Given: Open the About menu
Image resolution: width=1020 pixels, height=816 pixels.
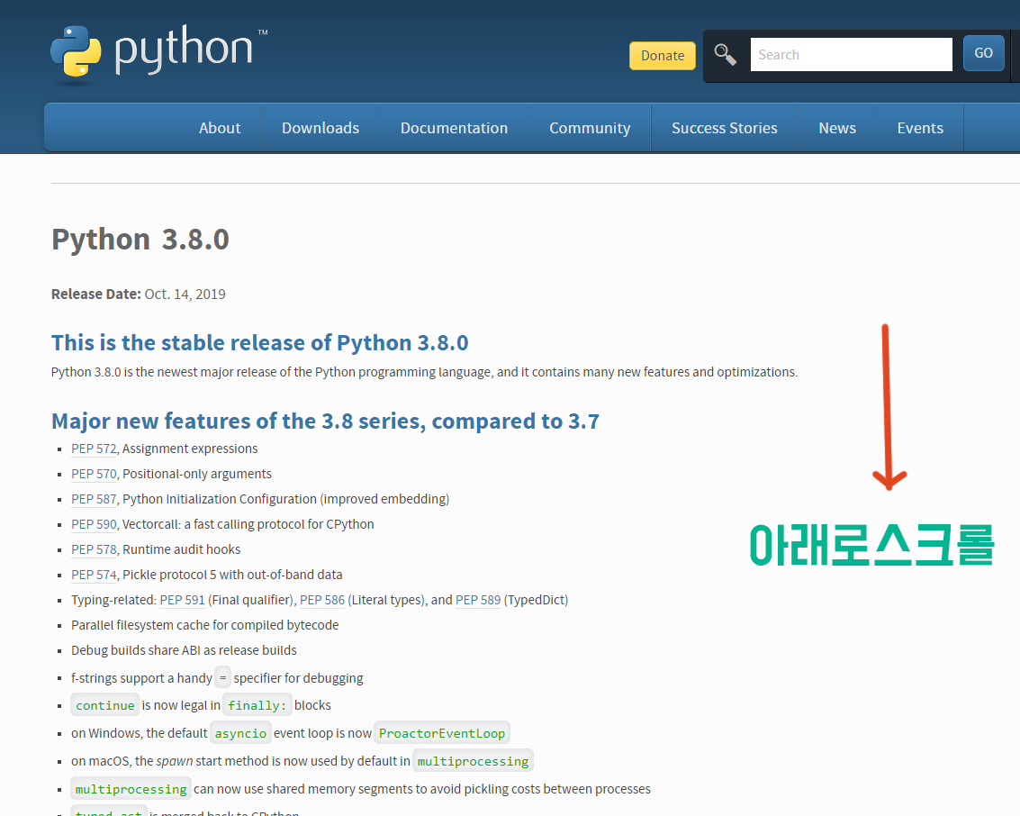Looking at the screenshot, I should click(x=220, y=128).
